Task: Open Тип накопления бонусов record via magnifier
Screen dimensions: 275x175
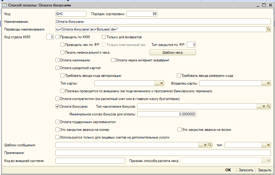Action: click(x=268, y=106)
